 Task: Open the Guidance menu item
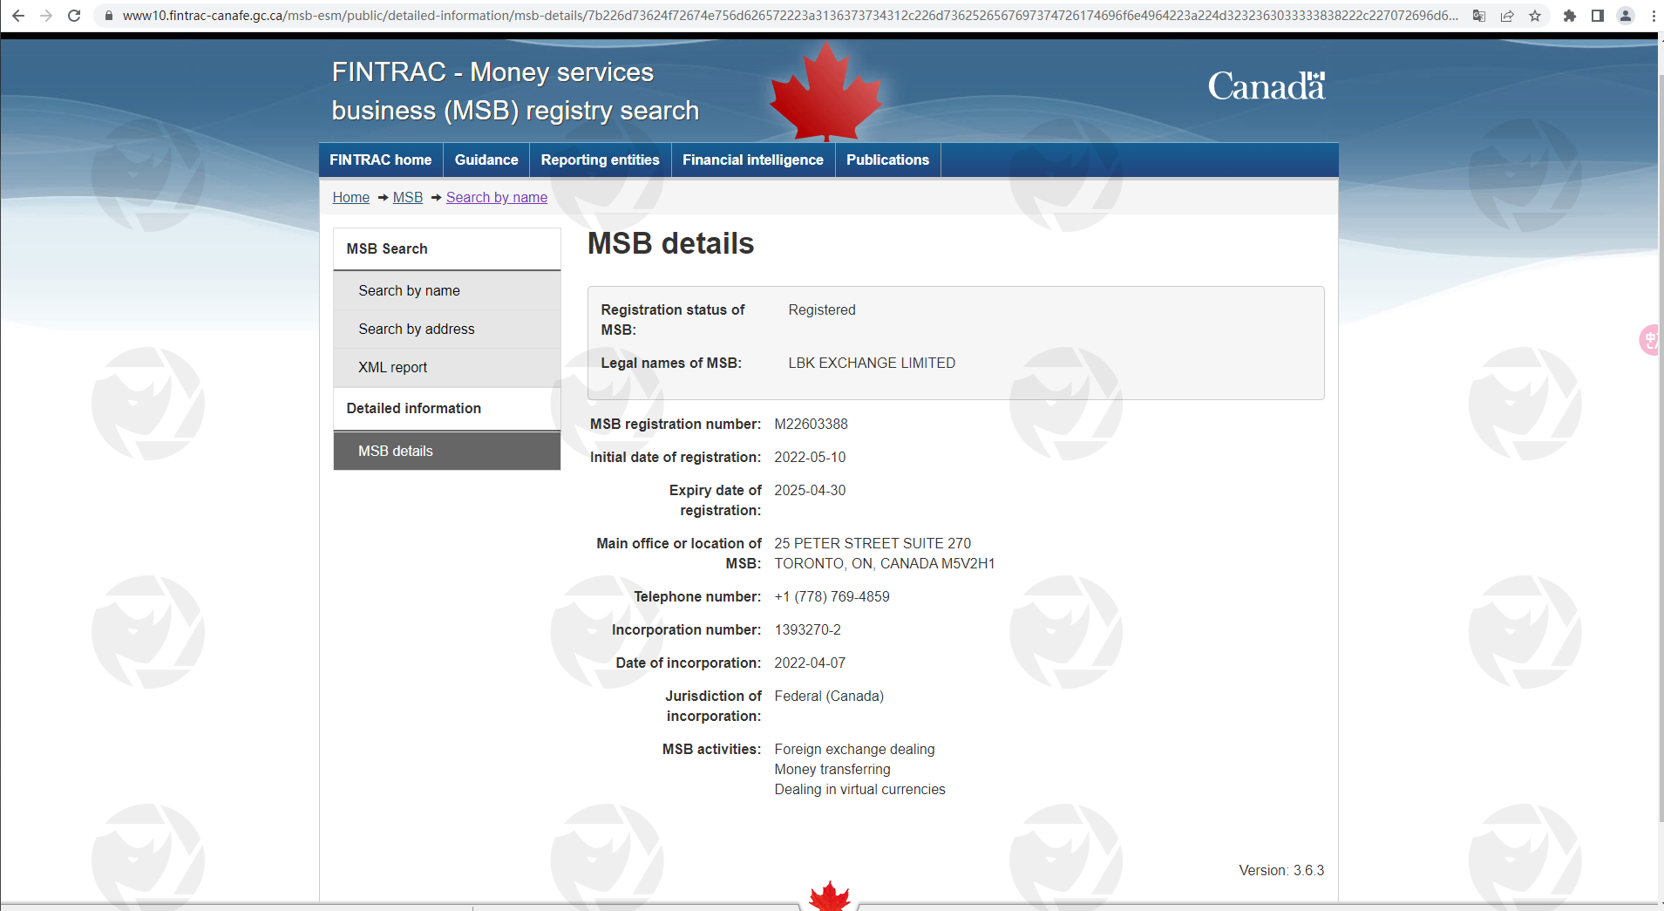pos(486,160)
